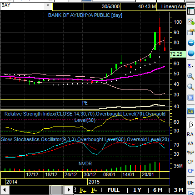Click the 35M label on the NVDR axis
The width and height of the screenshot is (195, 195).
click(x=178, y=166)
